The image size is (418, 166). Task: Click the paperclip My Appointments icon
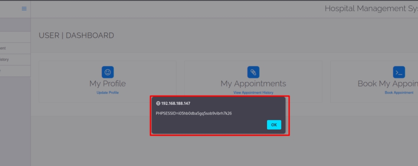coord(253,72)
